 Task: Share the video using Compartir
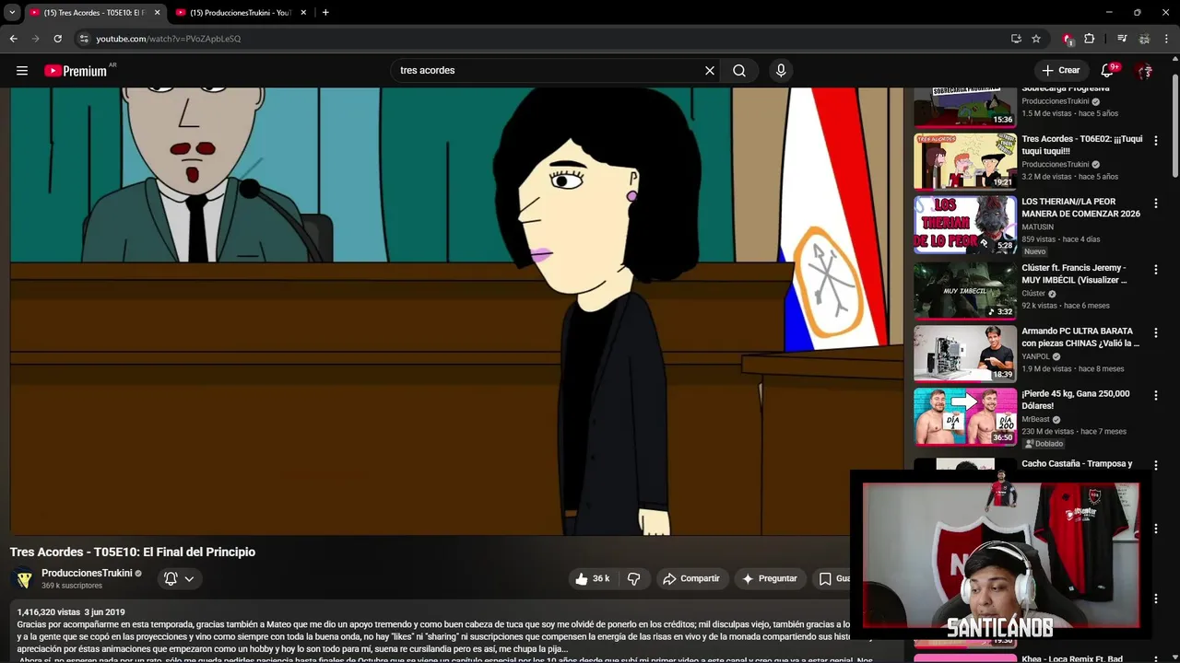click(x=690, y=579)
